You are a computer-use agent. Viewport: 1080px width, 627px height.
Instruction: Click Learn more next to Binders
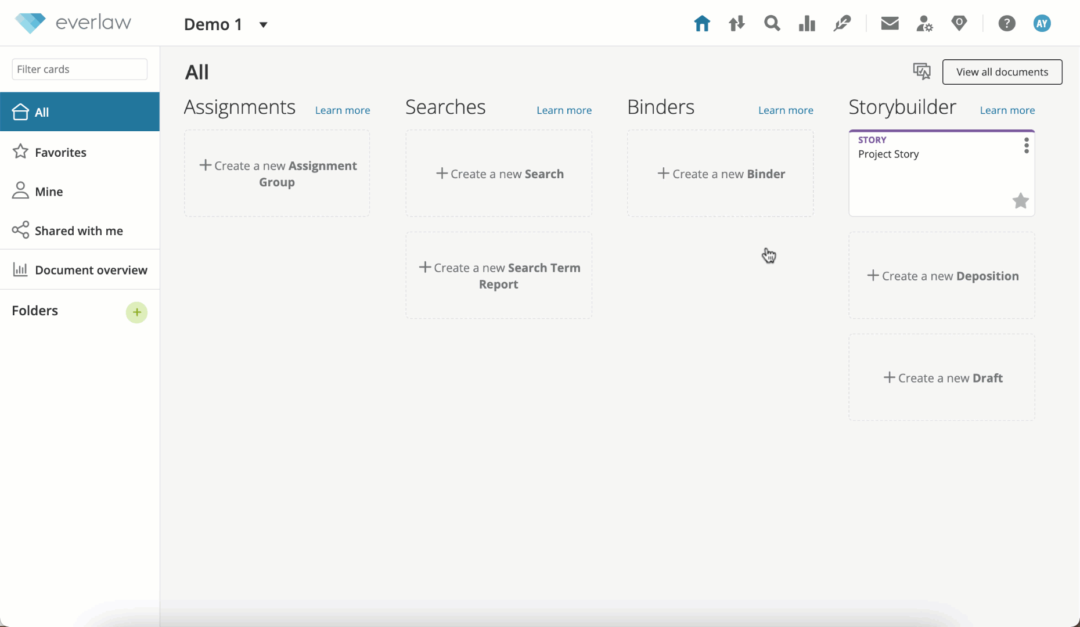(786, 110)
